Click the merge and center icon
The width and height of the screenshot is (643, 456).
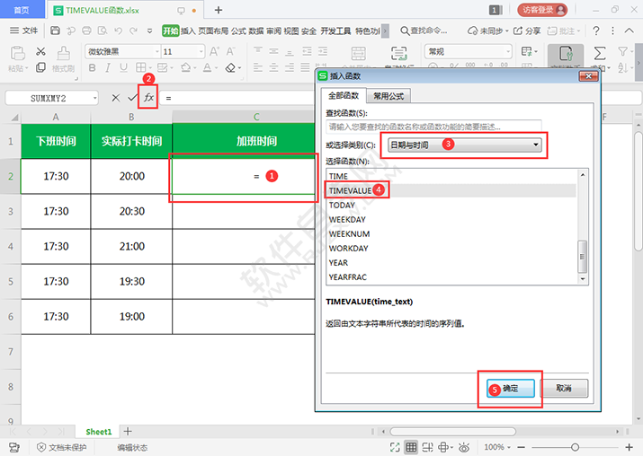coord(359,53)
